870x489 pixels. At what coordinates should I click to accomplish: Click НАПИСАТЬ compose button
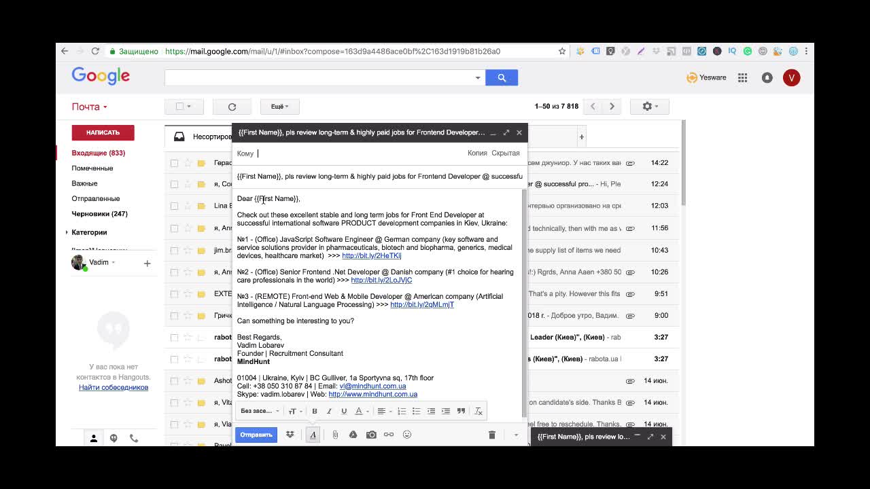pos(103,132)
